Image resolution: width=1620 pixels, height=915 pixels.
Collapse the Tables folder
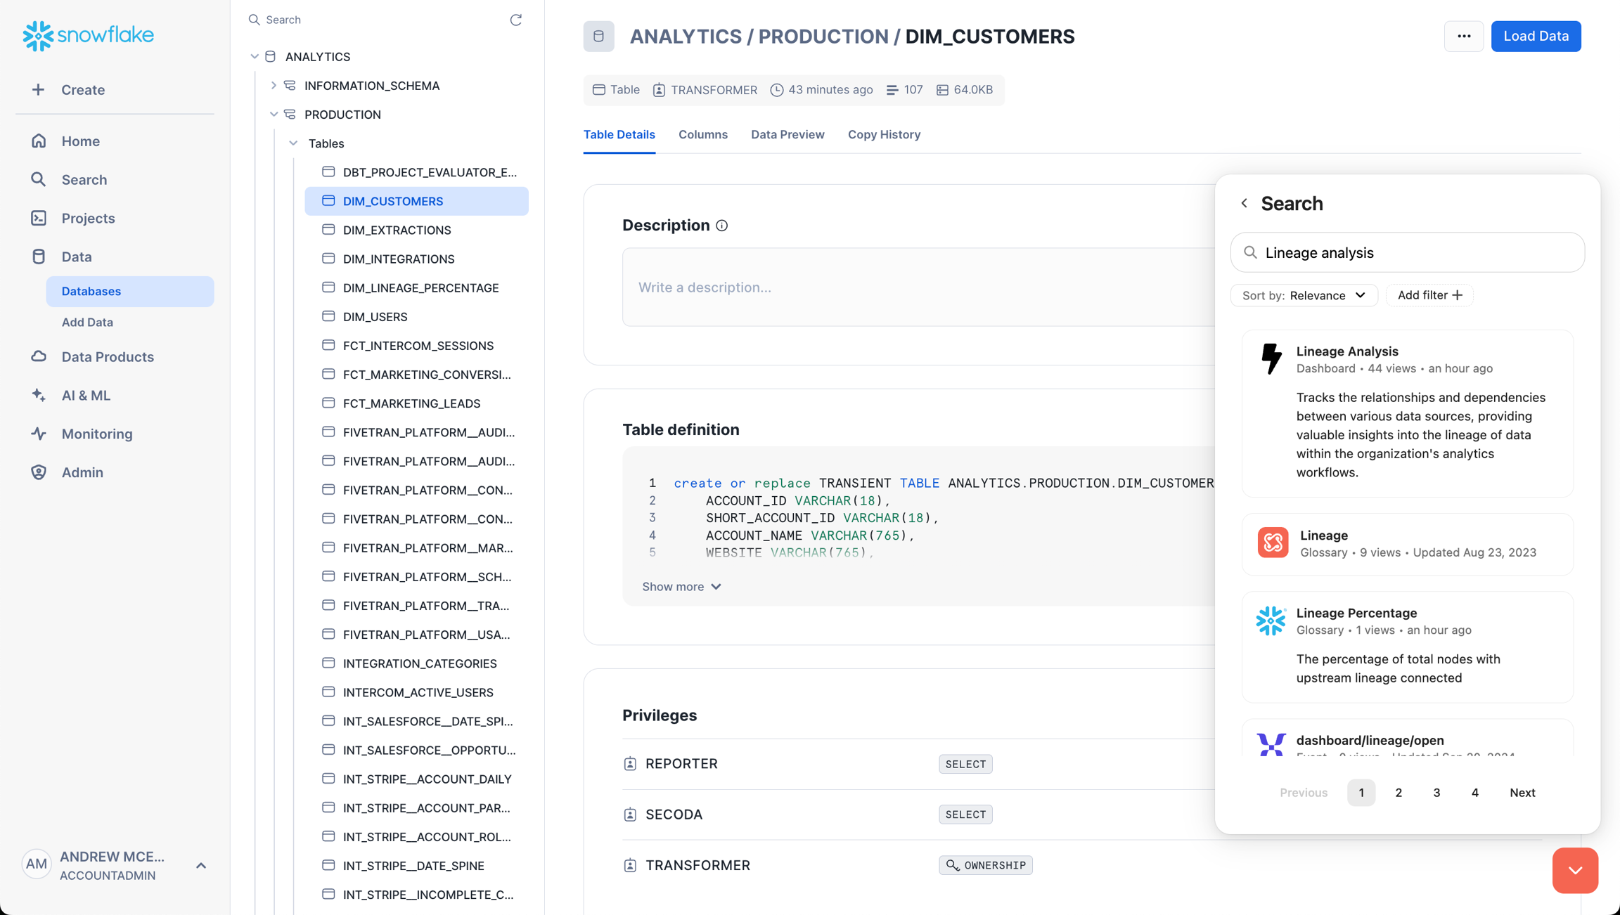click(293, 143)
